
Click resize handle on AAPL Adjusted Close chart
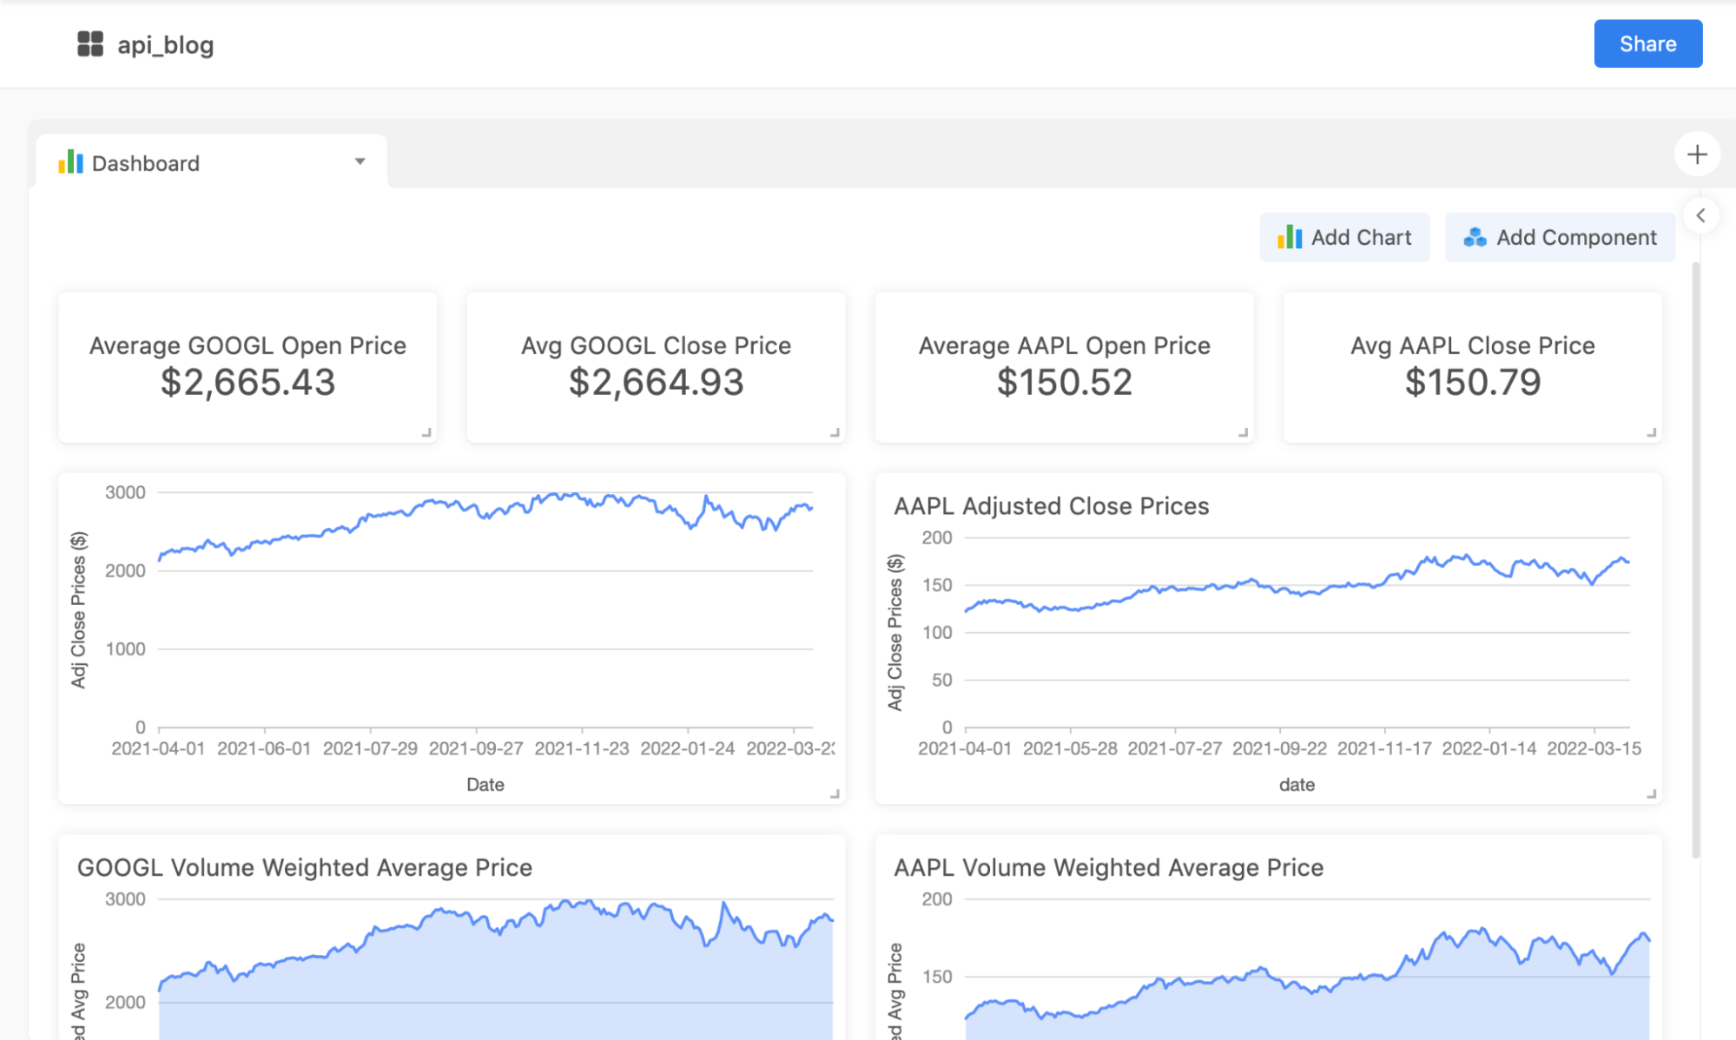tap(1651, 793)
